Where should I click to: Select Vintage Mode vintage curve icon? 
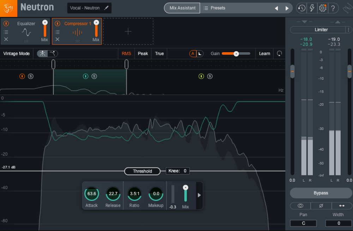click(53, 54)
